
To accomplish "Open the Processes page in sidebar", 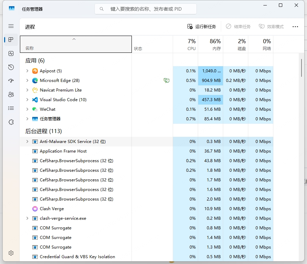I will click(x=11, y=40).
